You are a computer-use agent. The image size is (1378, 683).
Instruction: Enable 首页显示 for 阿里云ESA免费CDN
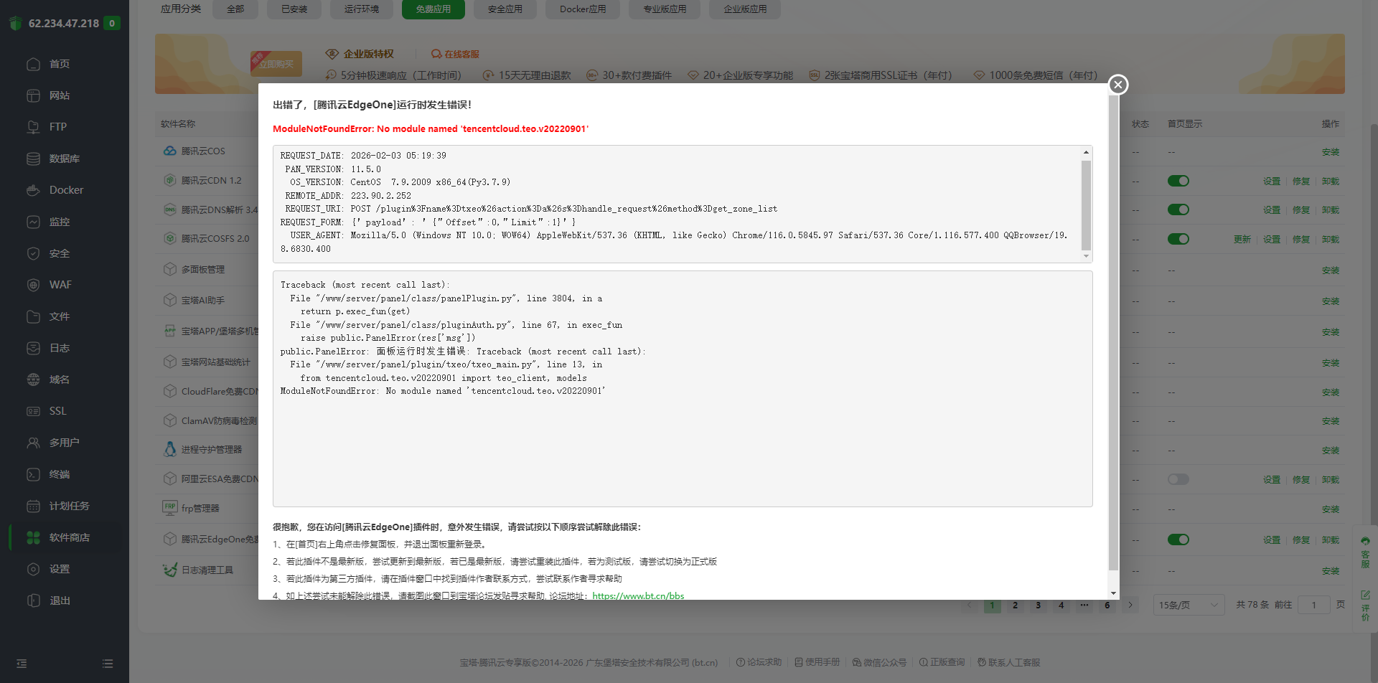click(x=1178, y=479)
